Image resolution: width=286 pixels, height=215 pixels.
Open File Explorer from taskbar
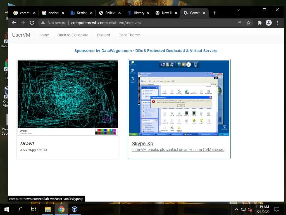click(47, 209)
